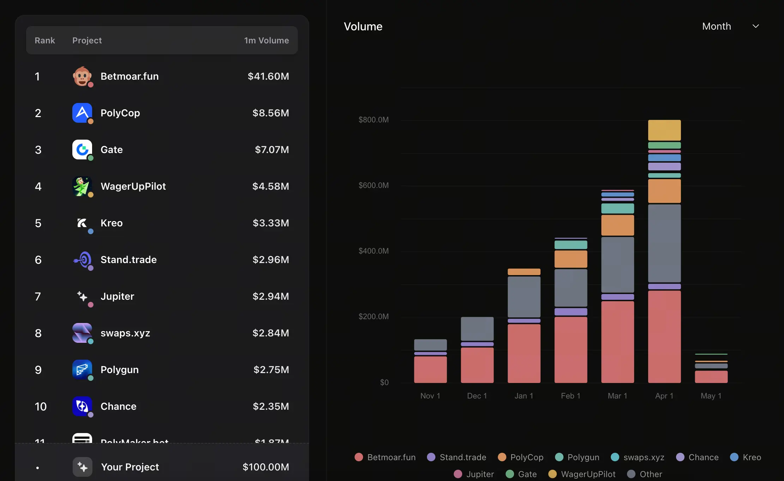
Task: Sort by the Rank column header
Action: [x=45, y=40]
